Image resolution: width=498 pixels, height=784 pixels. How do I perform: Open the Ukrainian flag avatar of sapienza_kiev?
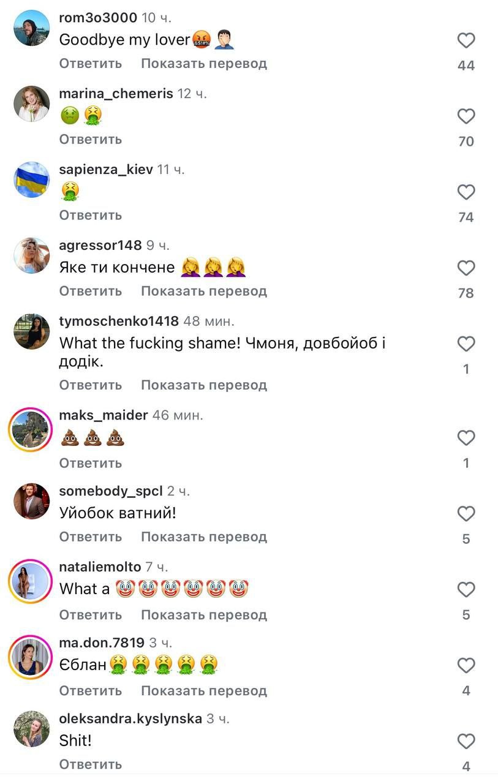(31, 179)
